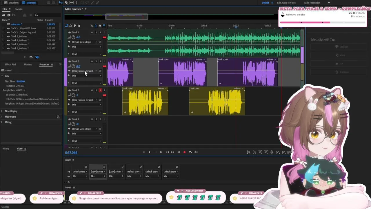Image resolution: width=371 pixels, height=209 pixels.
Task: Select the Move tool in the top toolbar
Action: tap(61, 3)
